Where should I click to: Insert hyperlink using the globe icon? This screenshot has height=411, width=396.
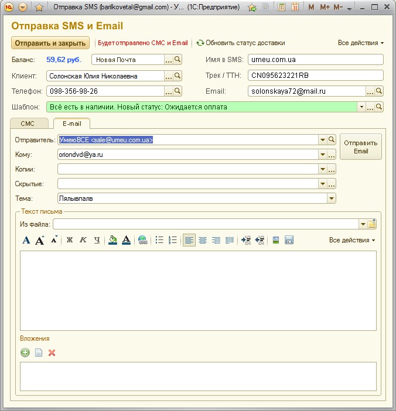coord(142,240)
